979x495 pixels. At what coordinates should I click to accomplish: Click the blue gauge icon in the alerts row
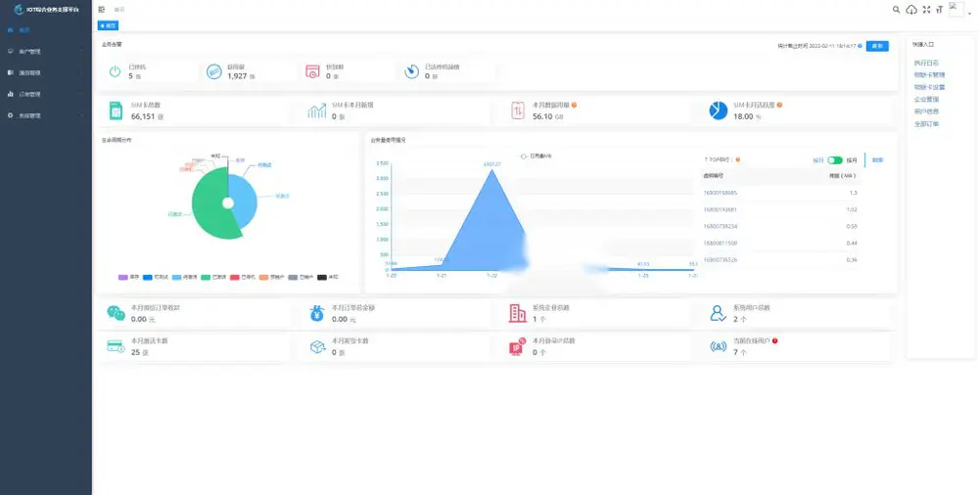(x=411, y=71)
